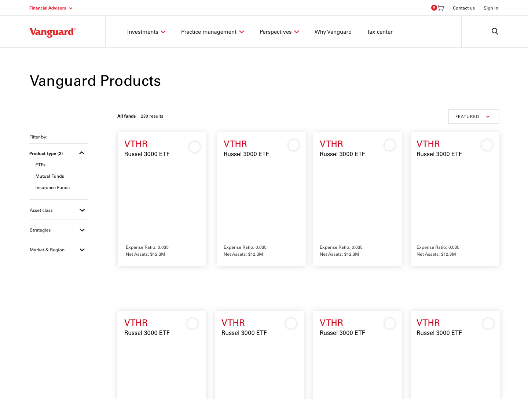Filter by Mutual Funds
528x399 pixels.
point(49,176)
